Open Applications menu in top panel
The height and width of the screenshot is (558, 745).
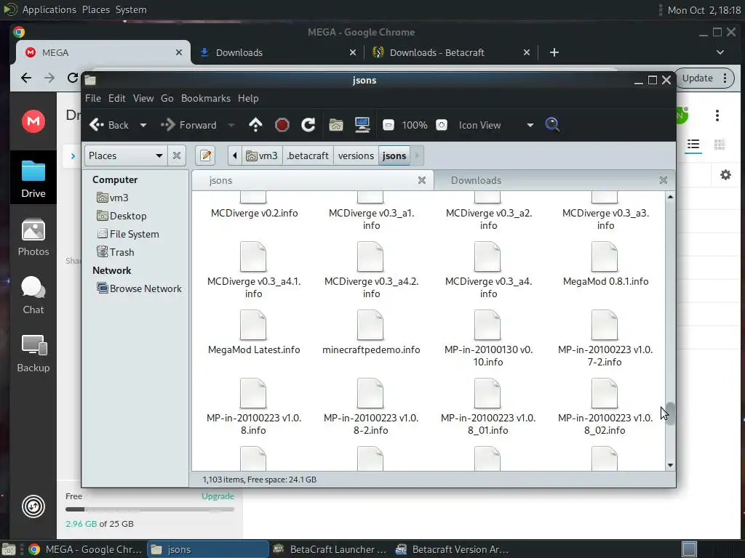pos(49,9)
